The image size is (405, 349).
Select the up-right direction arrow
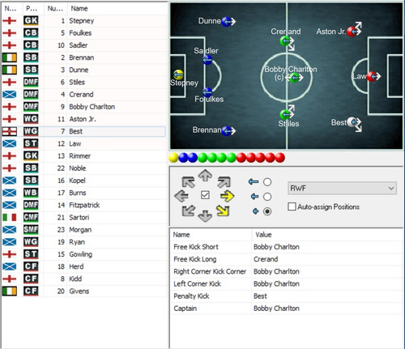point(224,182)
